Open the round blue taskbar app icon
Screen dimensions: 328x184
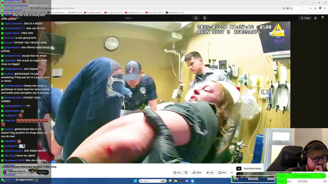point(192,181)
